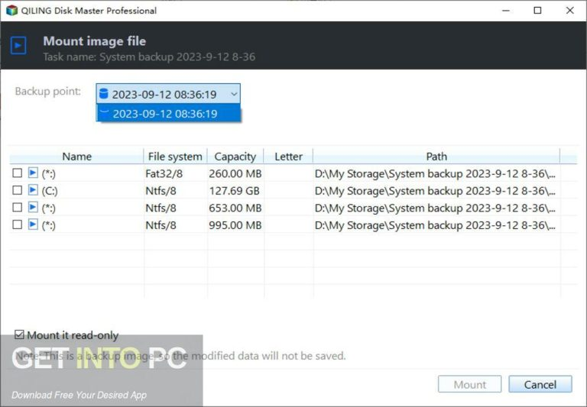587x407 pixels.
Task: Select 2023-09-12 08:36:19 in the dropdown list
Action: click(168, 113)
